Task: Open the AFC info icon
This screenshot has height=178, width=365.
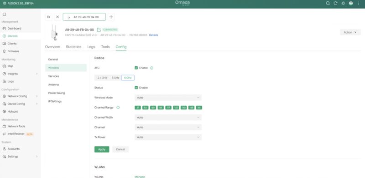Action: coord(152,68)
